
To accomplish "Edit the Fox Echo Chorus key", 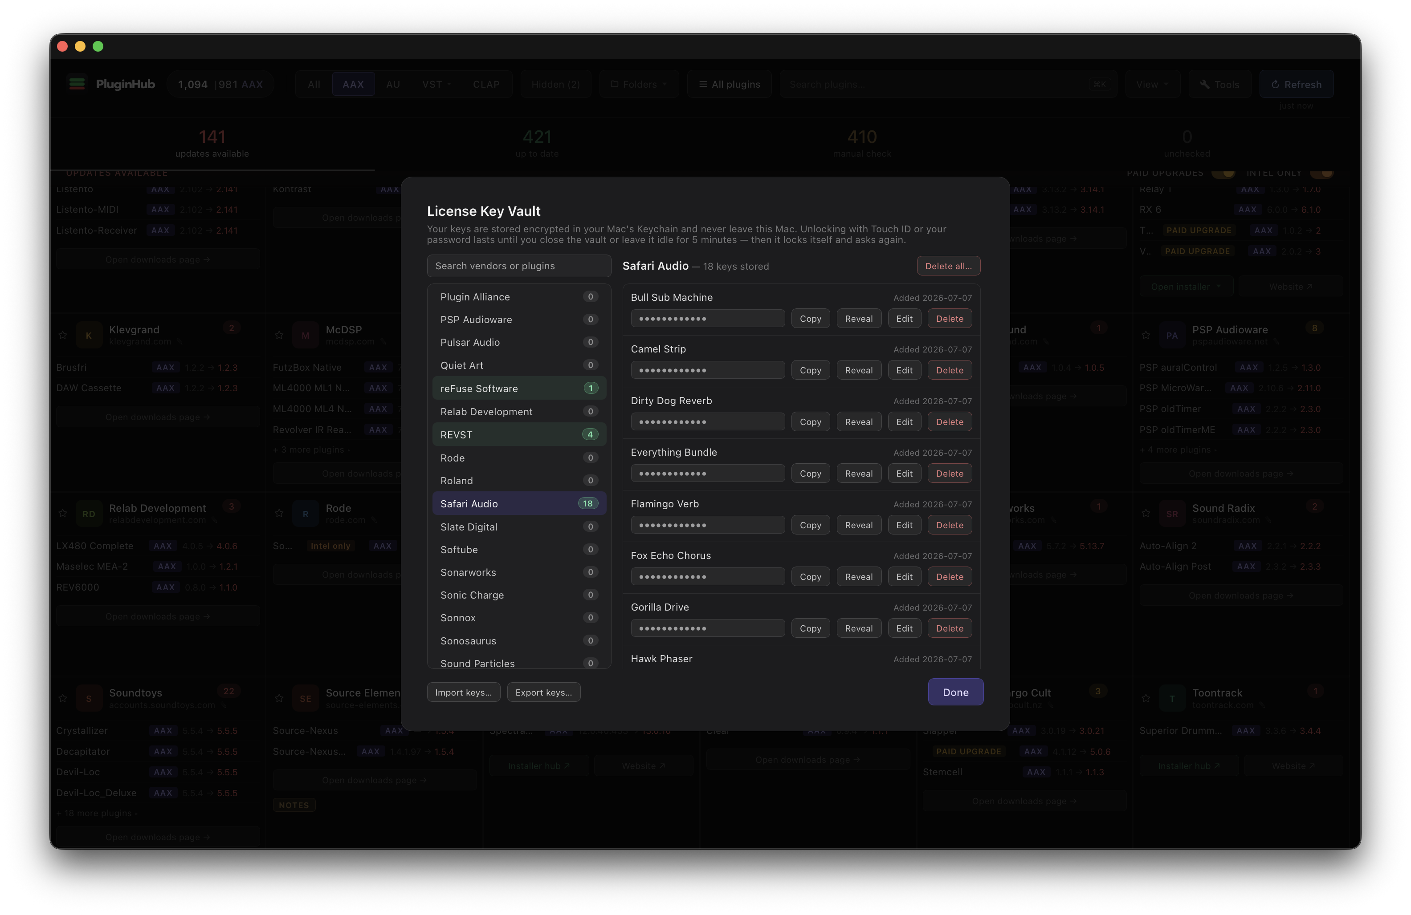I will [904, 576].
